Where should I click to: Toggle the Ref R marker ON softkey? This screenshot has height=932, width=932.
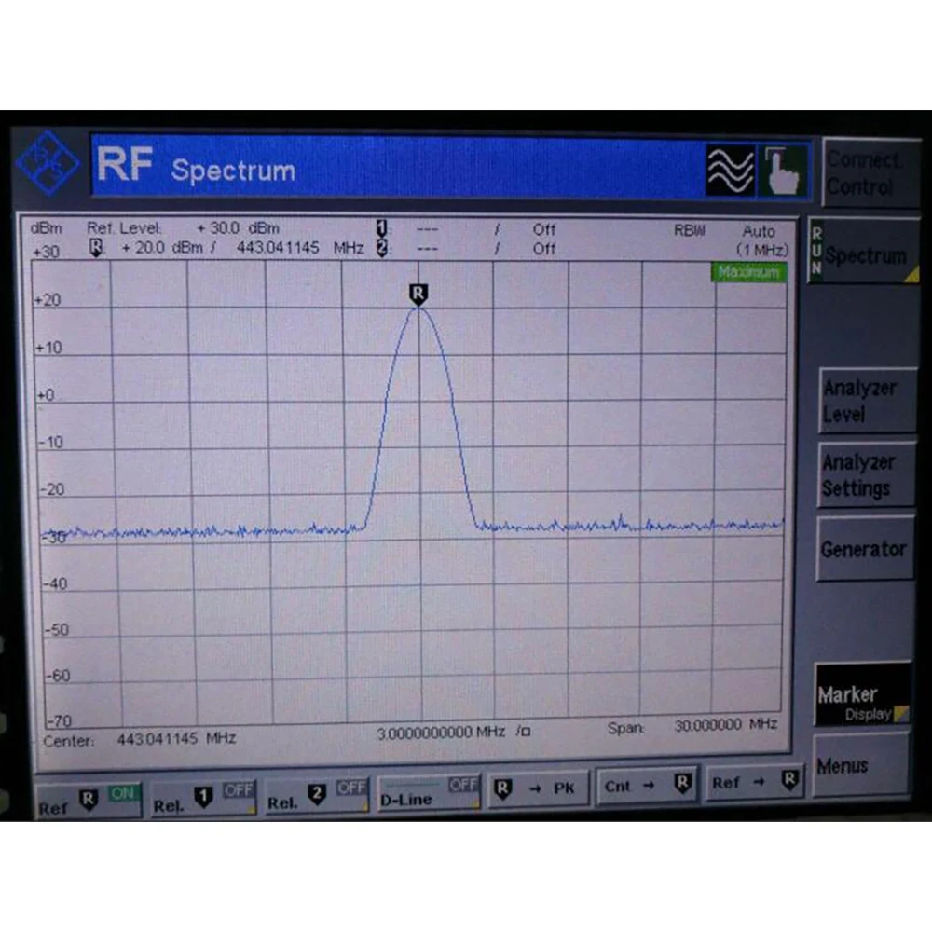tap(89, 801)
